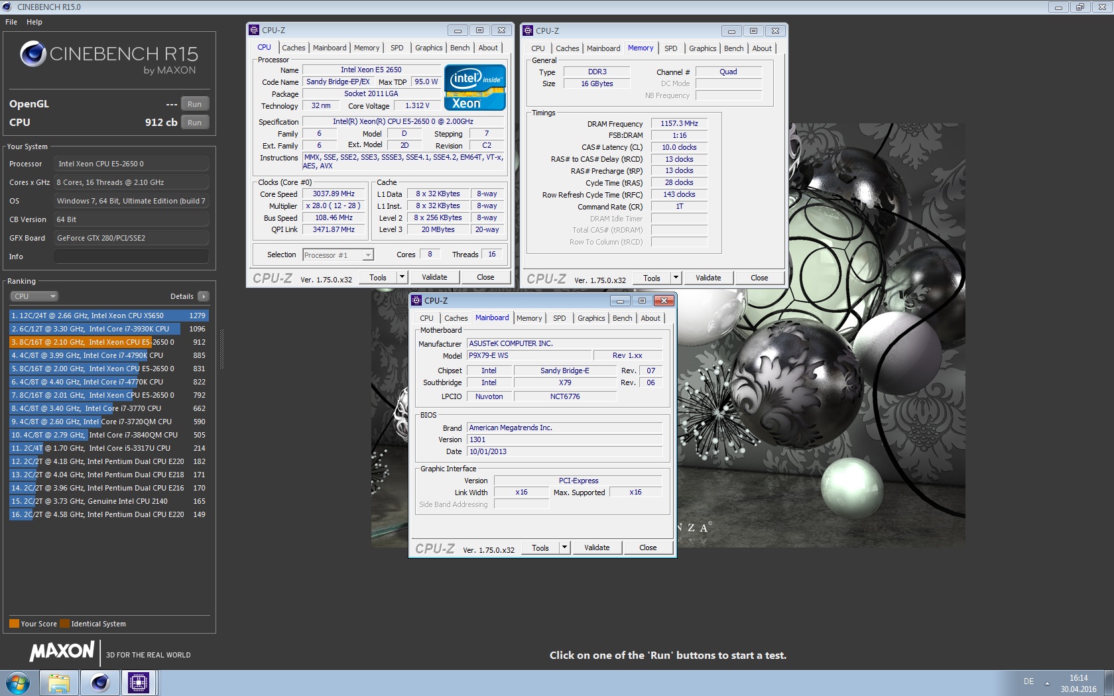Open Tools dropdown arrow in Mainboard window
The height and width of the screenshot is (696, 1114).
pos(564,548)
